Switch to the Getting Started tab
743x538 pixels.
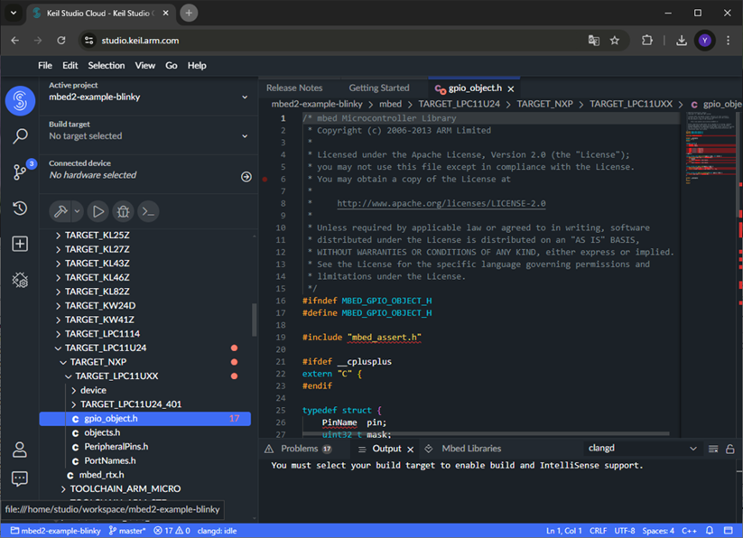click(378, 88)
